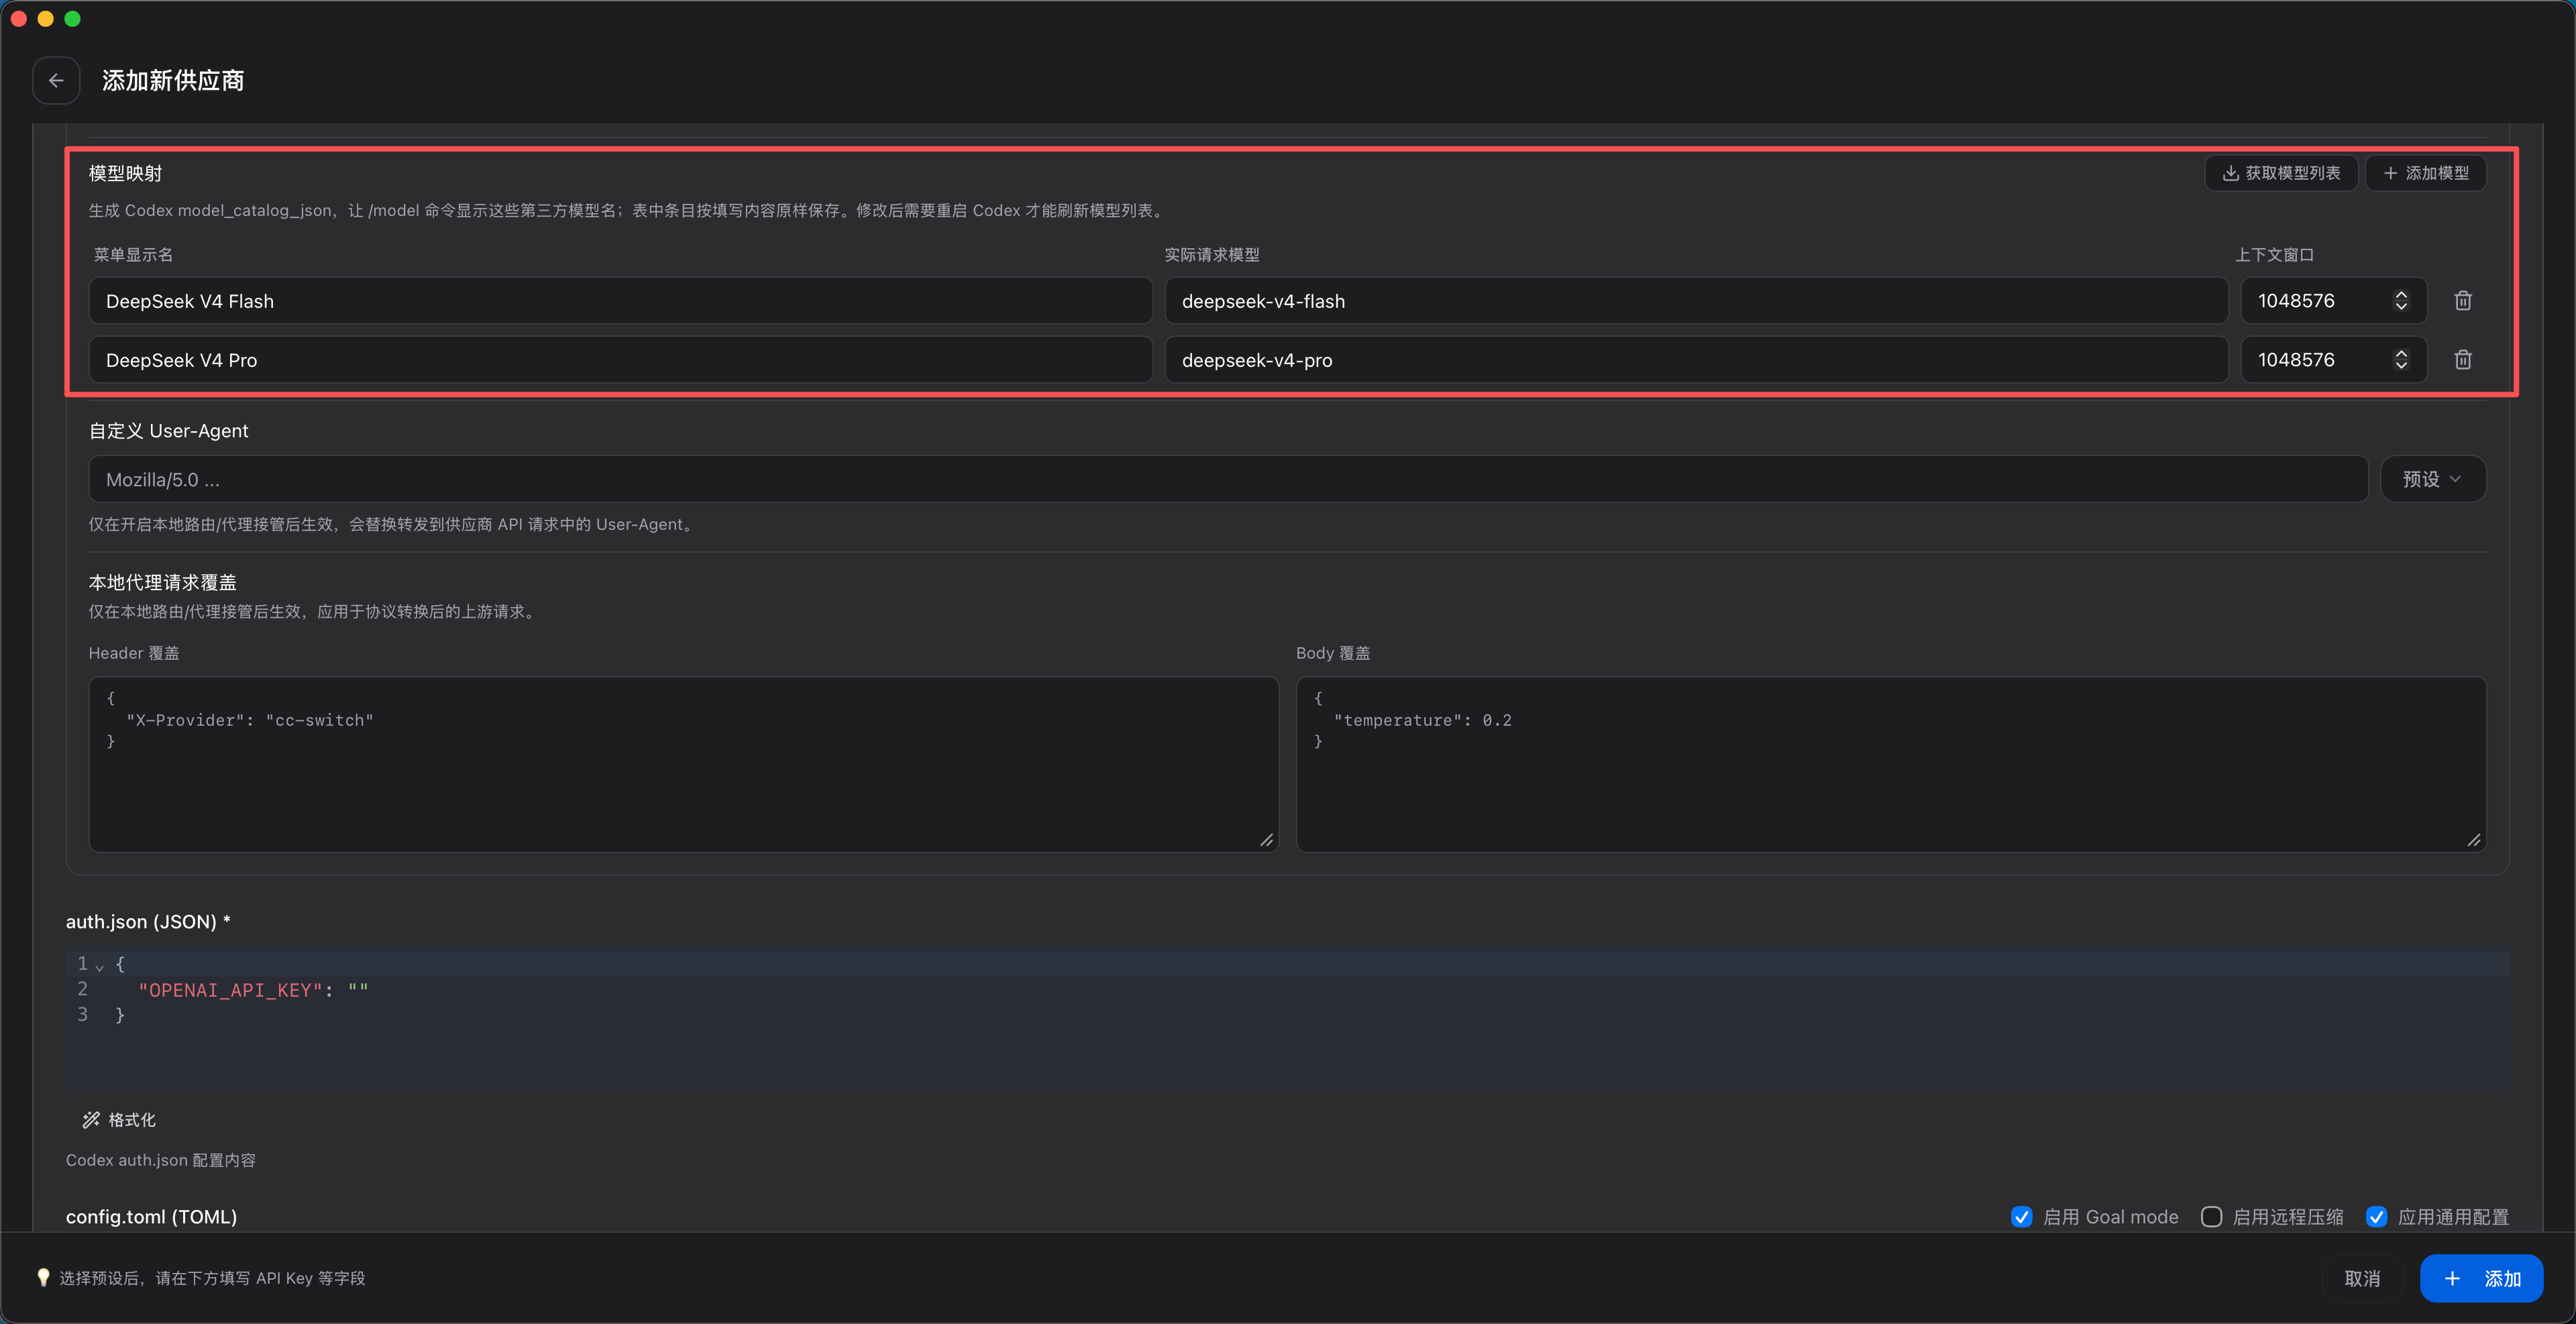Open the 预设 User-Agent dropdown
Image resolution: width=2576 pixels, height=1324 pixels.
click(x=2432, y=480)
